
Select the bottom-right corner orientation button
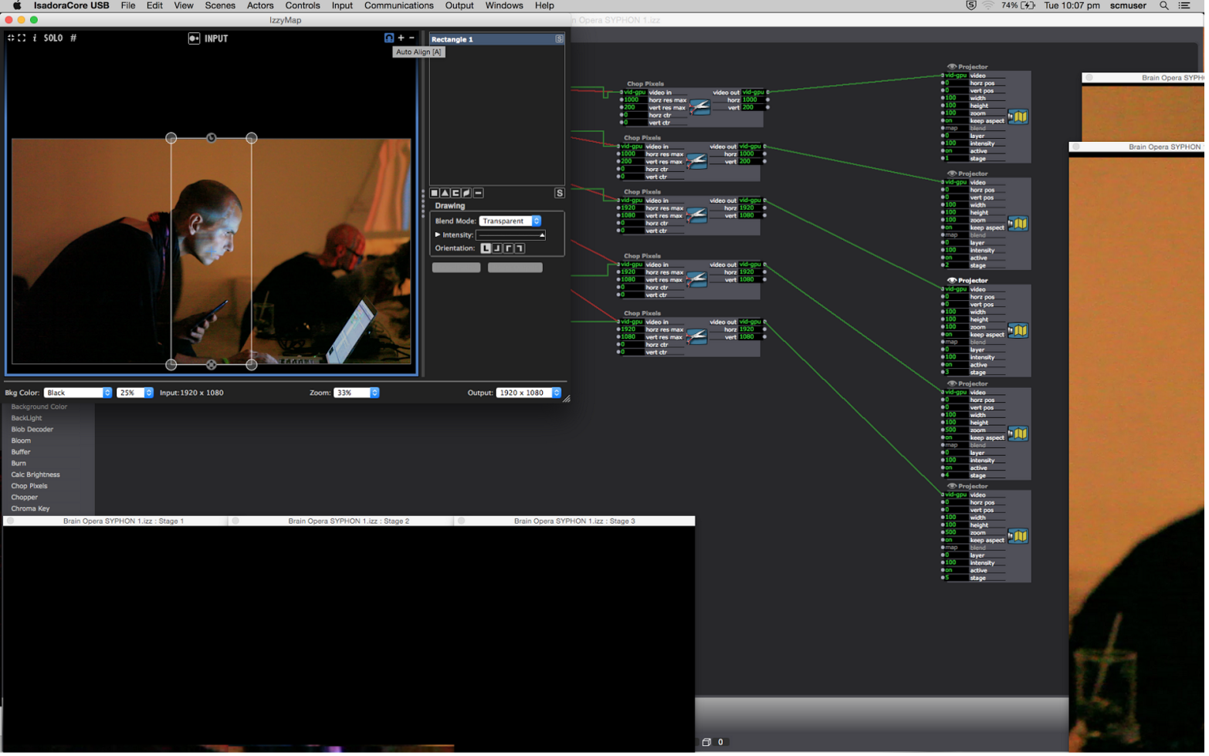click(497, 248)
